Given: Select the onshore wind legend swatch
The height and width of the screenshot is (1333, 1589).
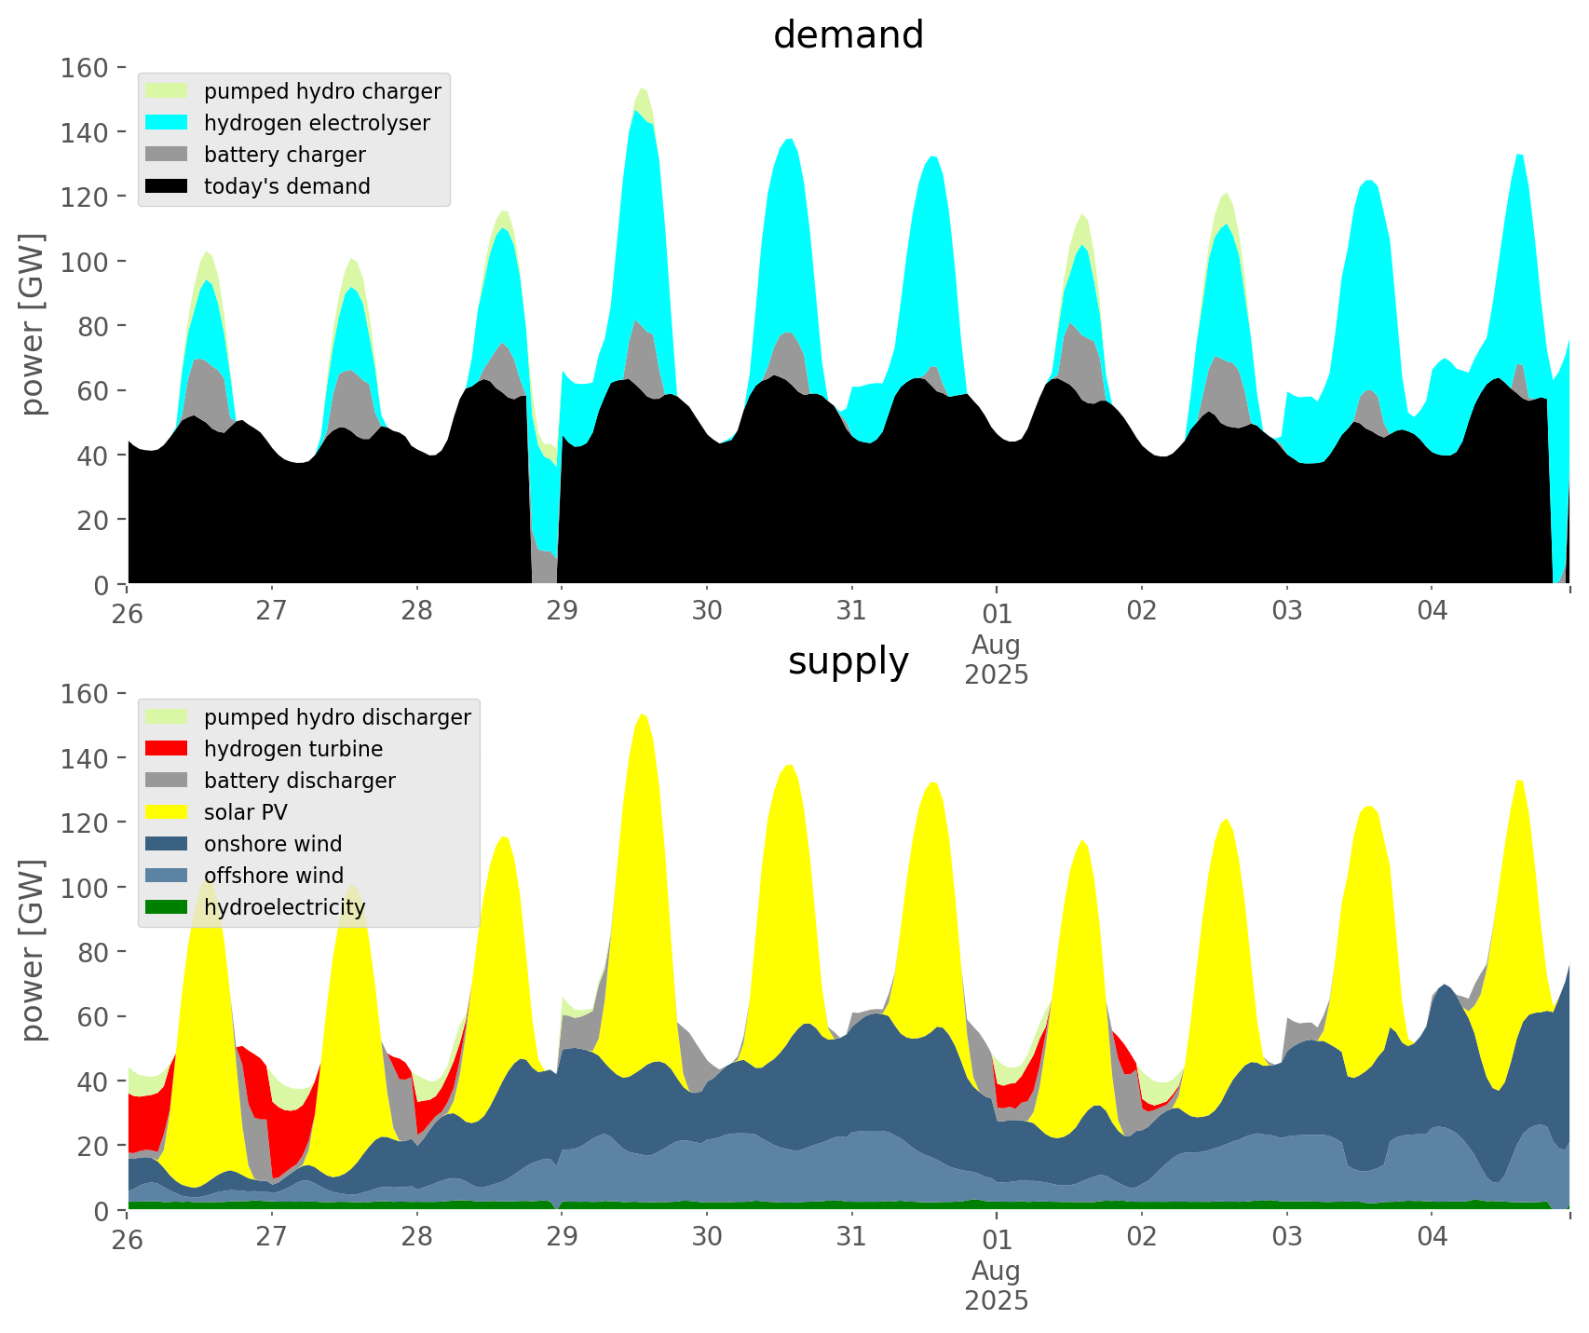Looking at the screenshot, I should 167,844.
